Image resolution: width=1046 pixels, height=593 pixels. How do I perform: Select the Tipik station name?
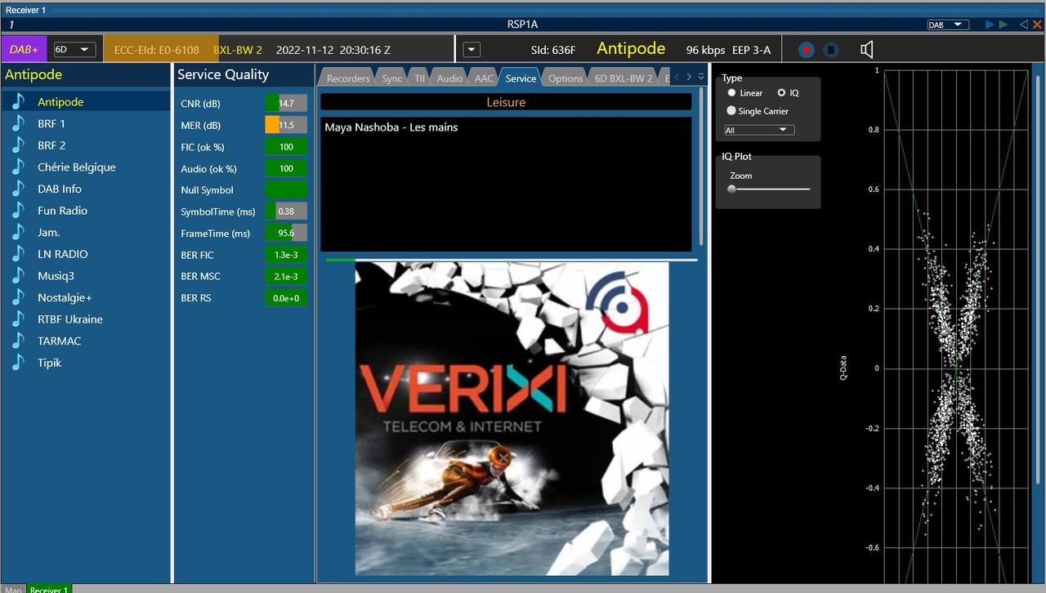click(49, 363)
